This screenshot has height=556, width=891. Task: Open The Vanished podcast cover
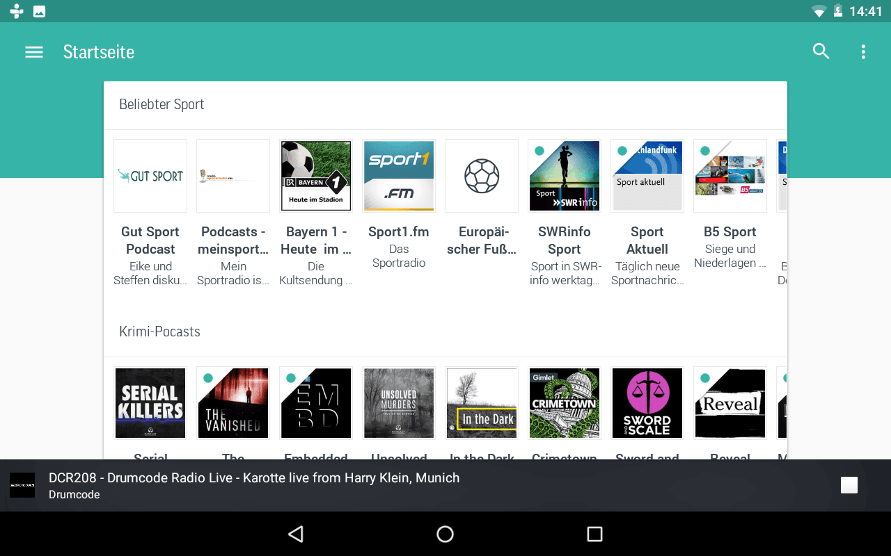pos(233,403)
